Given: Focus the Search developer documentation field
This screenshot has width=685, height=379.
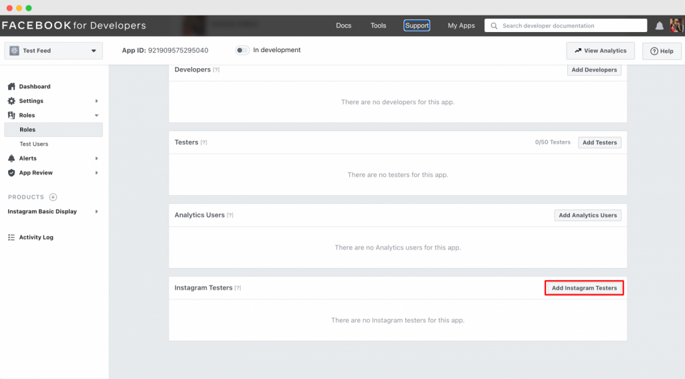Looking at the screenshot, I should (566, 26).
